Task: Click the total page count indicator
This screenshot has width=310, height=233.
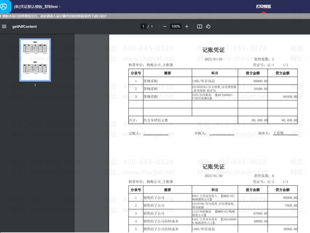Action: [x=152, y=27]
